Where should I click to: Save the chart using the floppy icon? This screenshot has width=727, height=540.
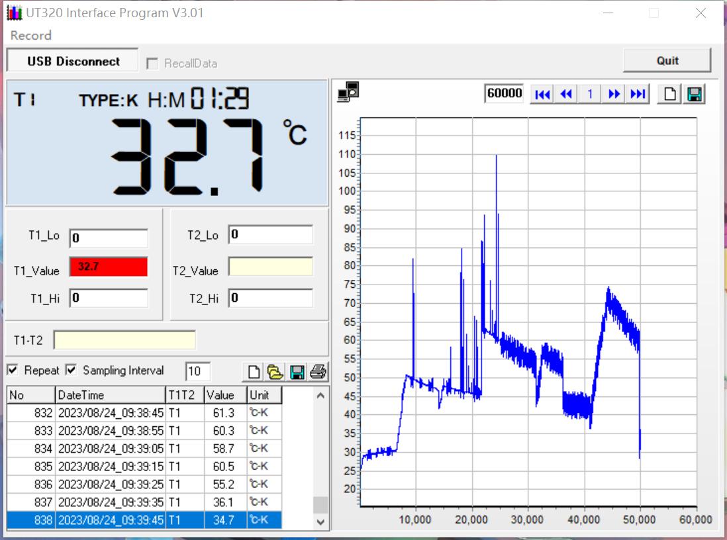(x=694, y=94)
